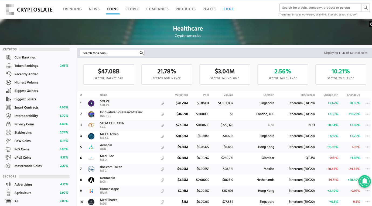Click the Privacy Coins lock icon
Viewport: 372px width, 206px height.
9,124
